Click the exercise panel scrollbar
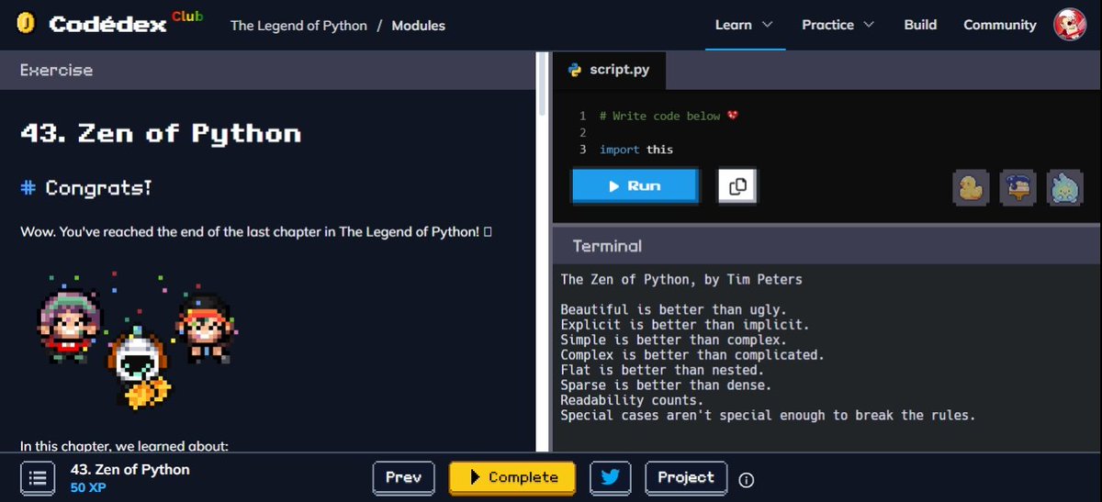The width and height of the screenshot is (1102, 502). pos(542,83)
